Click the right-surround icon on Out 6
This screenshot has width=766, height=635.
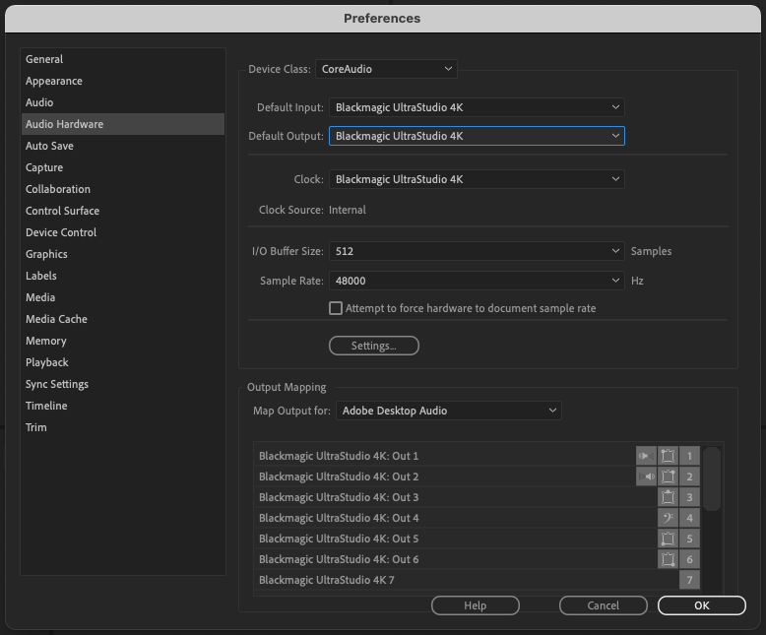668,559
